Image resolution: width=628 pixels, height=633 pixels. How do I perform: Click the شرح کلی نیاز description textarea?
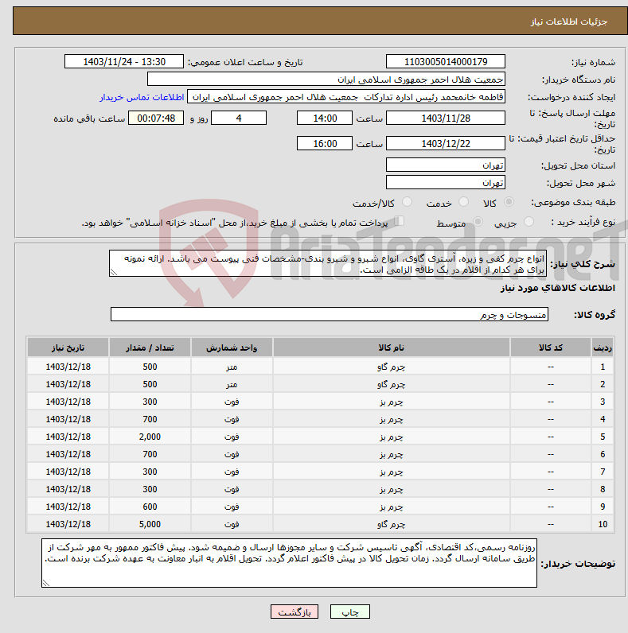click(328, 263)
